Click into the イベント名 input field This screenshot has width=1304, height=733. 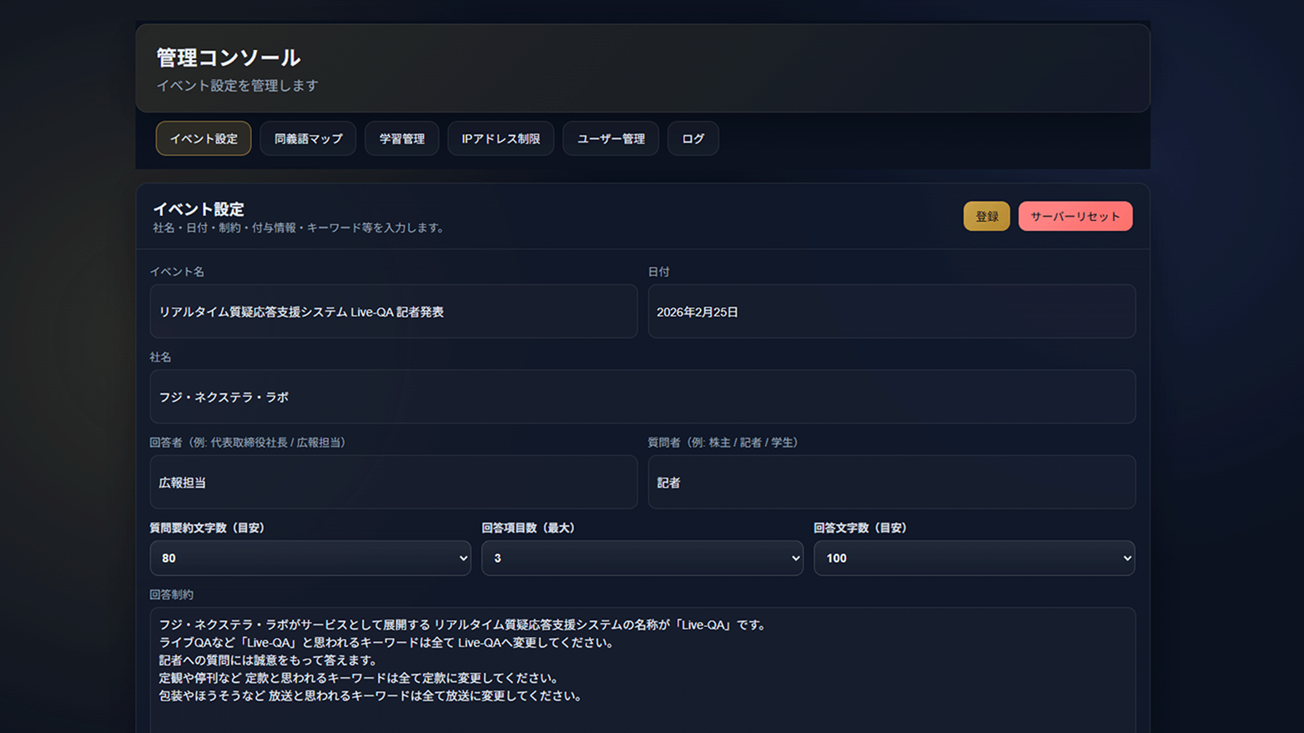tap(393, 312)
